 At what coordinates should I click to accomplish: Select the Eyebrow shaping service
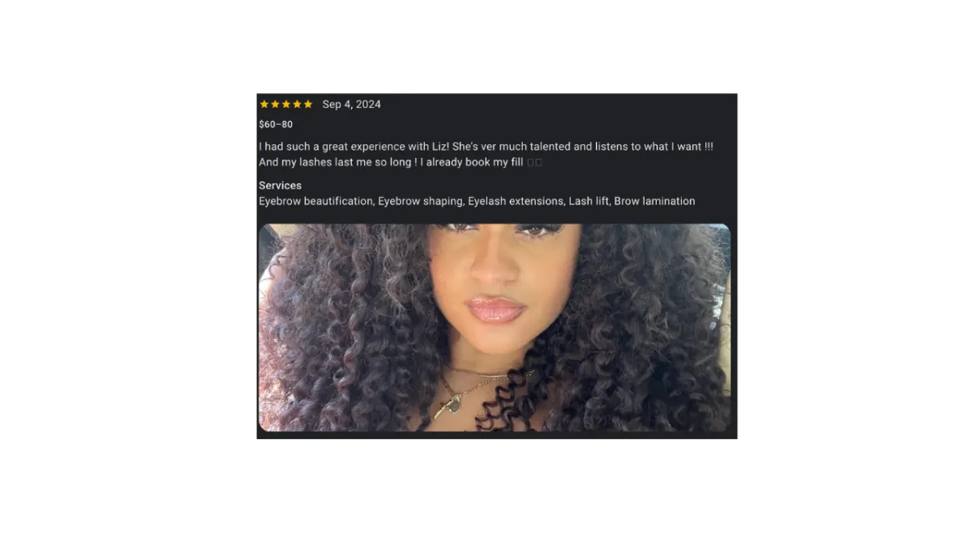click(x=418, y=201)
